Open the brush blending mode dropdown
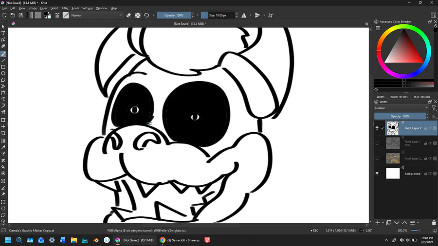 pos(97,16)
